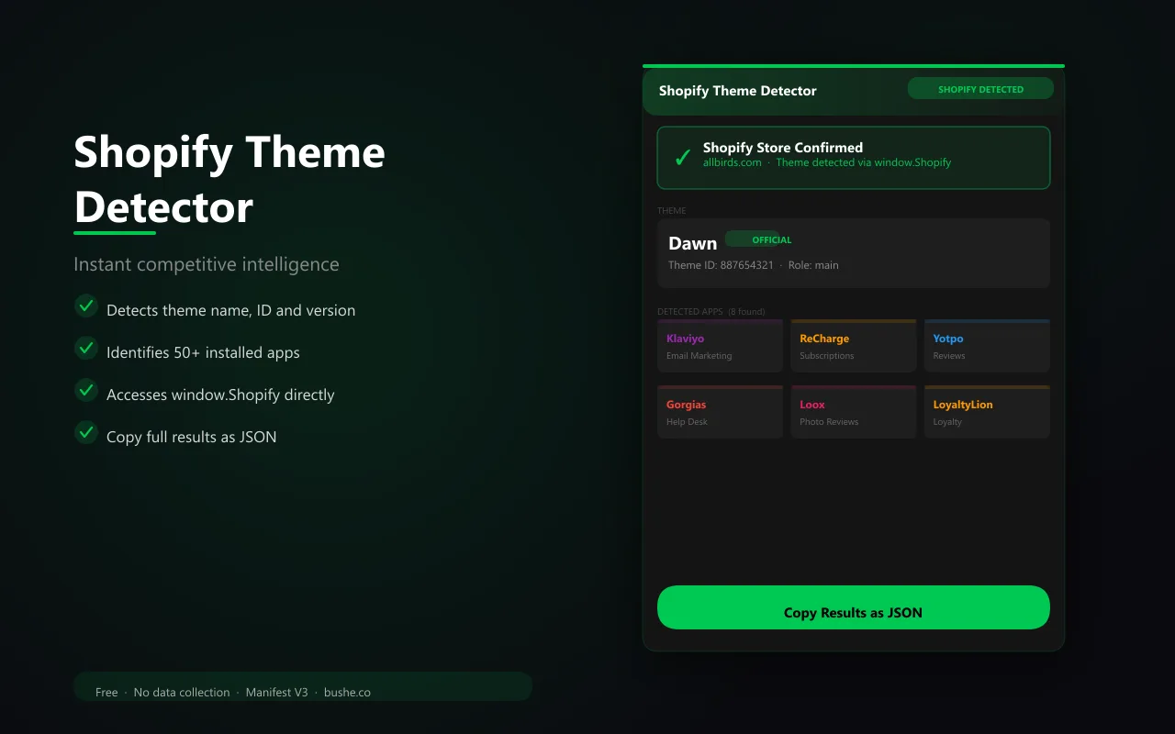
Task: Open the Loox Photo Reviews card
Action: 853,412
